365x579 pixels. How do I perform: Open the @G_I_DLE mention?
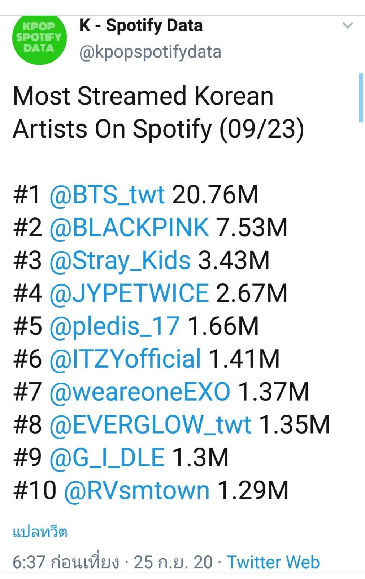(x=107, y=457)
